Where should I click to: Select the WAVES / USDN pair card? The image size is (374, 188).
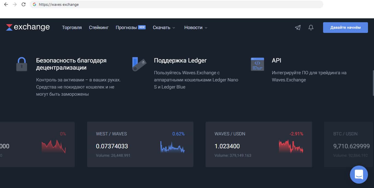pyautogui.click(x=258, y=144)
